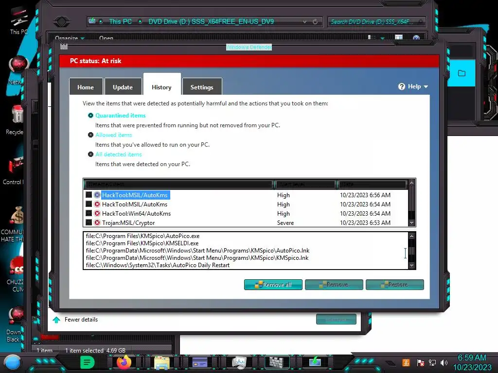Change view icon in Explorer toolbar

(x=372, y=37)
